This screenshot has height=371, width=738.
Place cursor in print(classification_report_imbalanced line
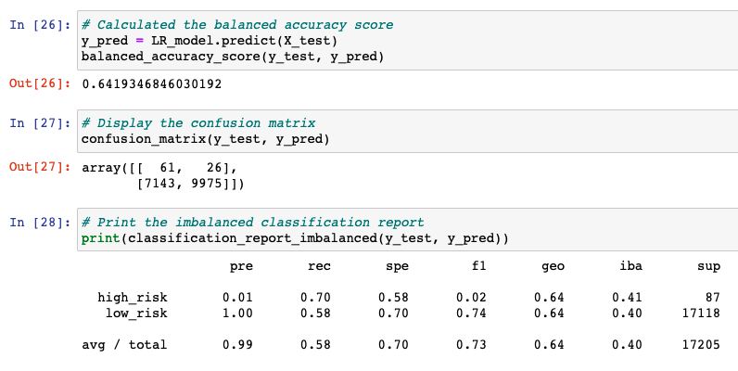click(295, 238)
